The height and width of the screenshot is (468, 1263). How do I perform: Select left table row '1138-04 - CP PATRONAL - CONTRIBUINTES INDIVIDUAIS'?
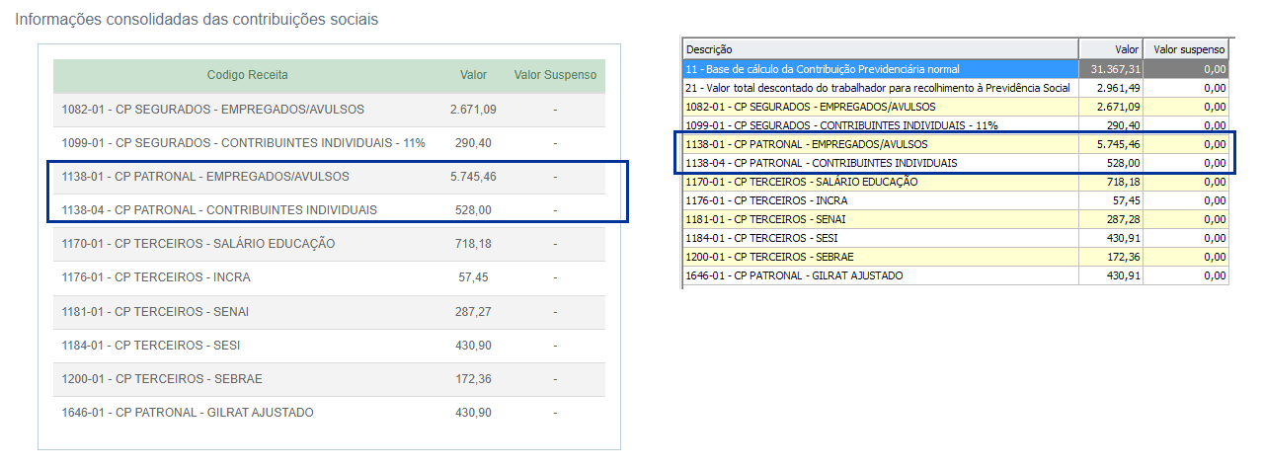point(329,210)
